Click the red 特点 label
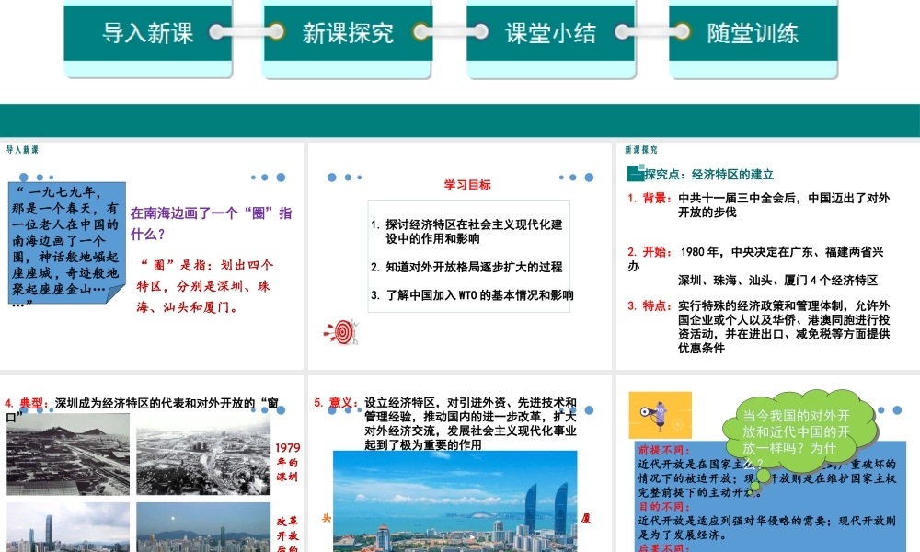The image size is (920, 552). tap(657, 305)
